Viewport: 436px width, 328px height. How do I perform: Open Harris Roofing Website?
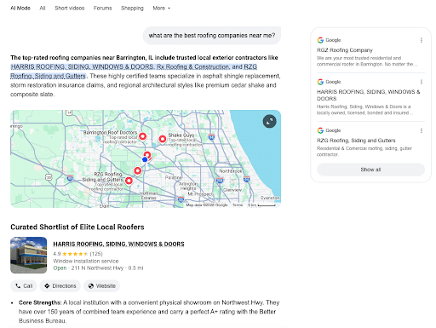(x=101, y=286)
